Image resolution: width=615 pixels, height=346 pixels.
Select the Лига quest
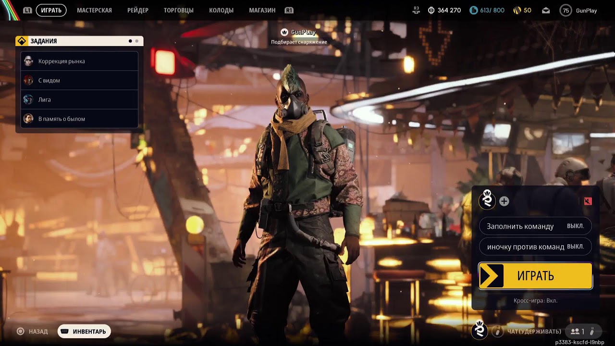point(80,99)
